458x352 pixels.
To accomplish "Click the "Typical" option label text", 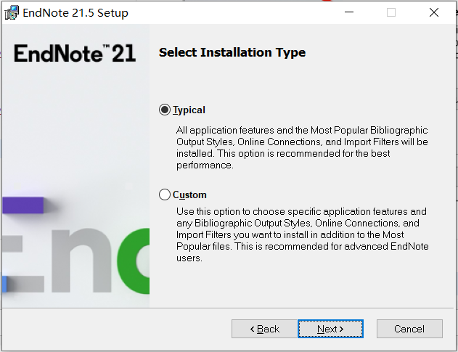I will pyautogui.click(x=189, y=110).
